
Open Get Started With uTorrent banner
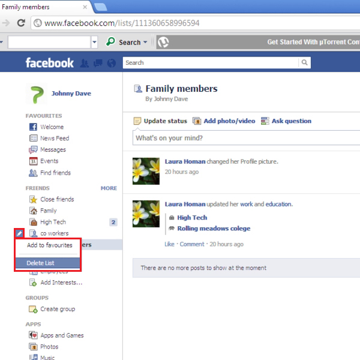pos(313,42)
